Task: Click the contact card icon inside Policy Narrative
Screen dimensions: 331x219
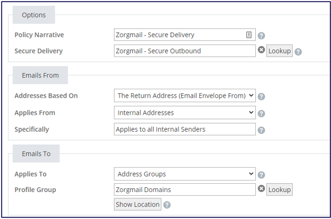Action: [249, 35]
